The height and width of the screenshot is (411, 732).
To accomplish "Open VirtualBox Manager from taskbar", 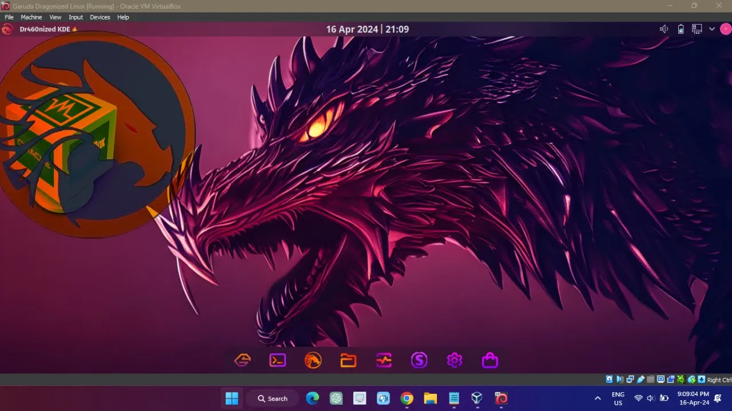I will (477, 398).
